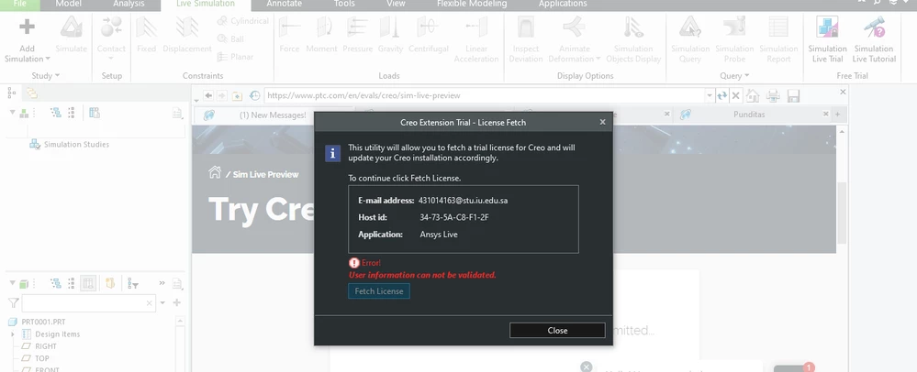Screen dimensions: 917x372
Task: Switch to the Annotate ribbon tab
Action: pos(285,4)
